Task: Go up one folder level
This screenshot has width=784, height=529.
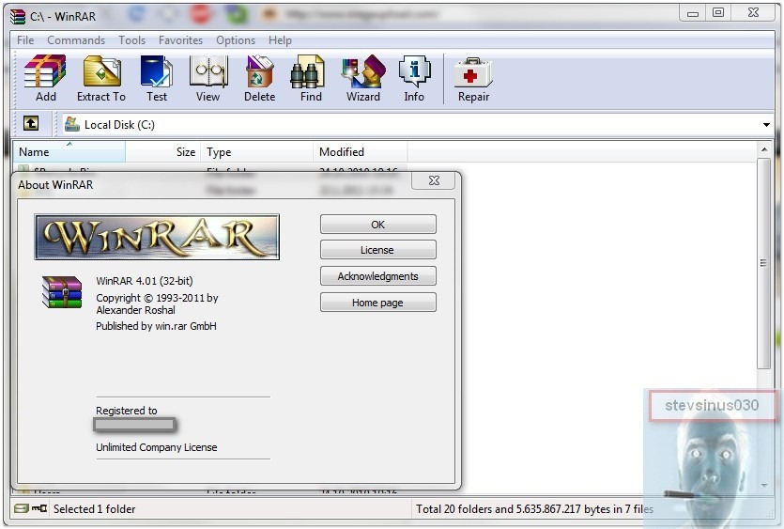Action: pos(31,123)
